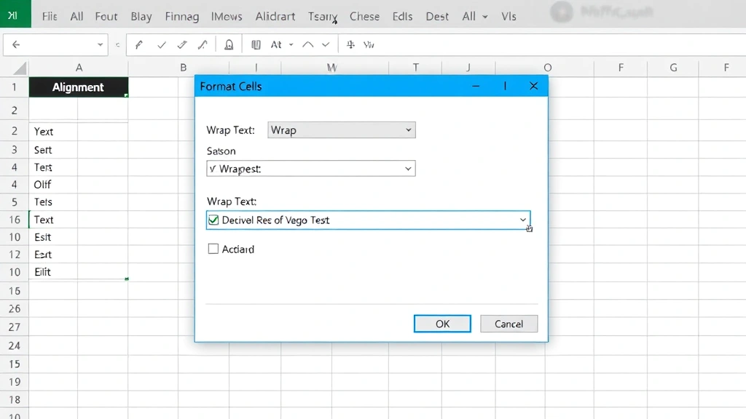746x419 pixels.
Task: Enable the 'Actiard' checkbox
Action: click(x=214, y=249)
